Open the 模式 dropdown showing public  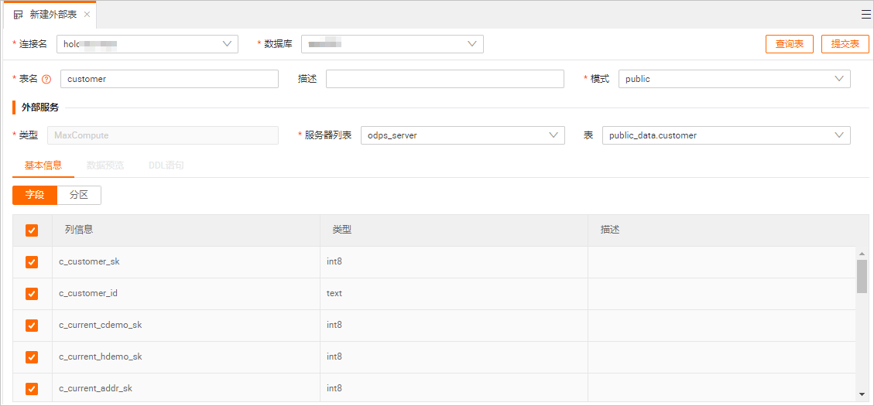(x=735, y=79)
